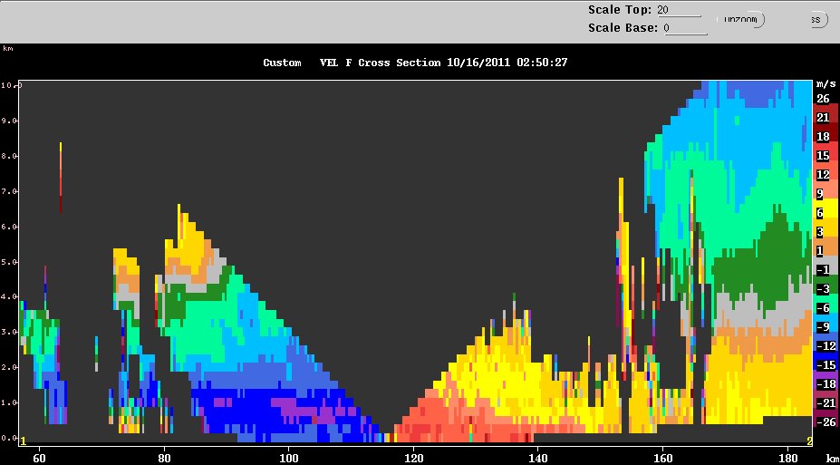Click the 26 m/s legend label
840x465 pixels.
click(x=823, y=99)
